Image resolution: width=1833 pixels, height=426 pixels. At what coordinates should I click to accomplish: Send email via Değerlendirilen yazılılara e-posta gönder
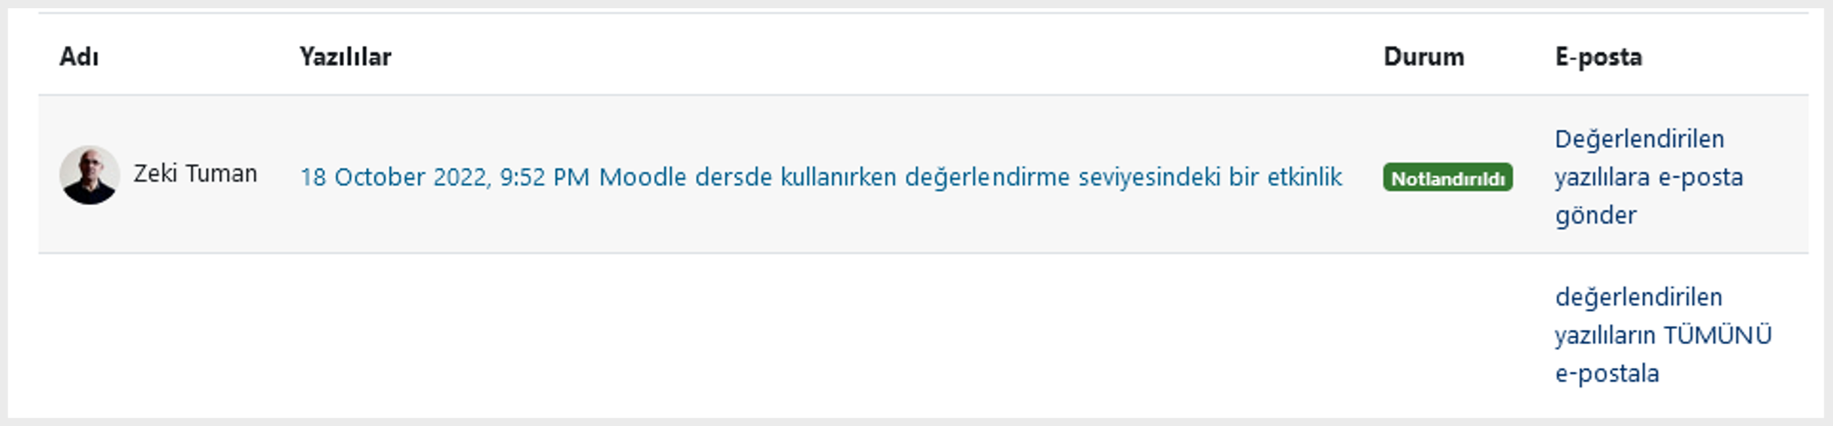(x=1649, y=177)
